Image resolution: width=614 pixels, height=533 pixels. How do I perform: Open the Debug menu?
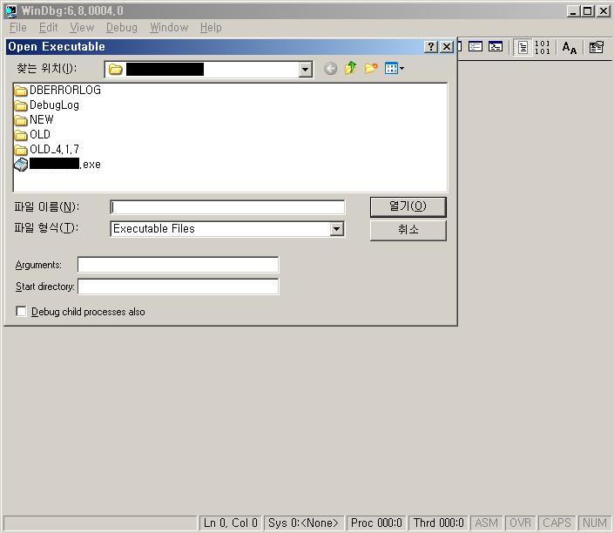122,27
